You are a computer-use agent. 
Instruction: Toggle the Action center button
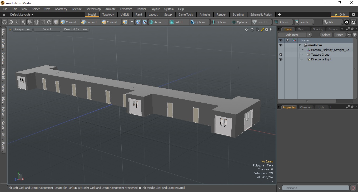(x=158, y=22)
